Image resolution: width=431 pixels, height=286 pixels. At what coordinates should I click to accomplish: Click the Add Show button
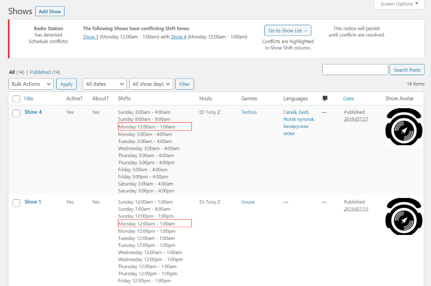(x=50, y=11)
